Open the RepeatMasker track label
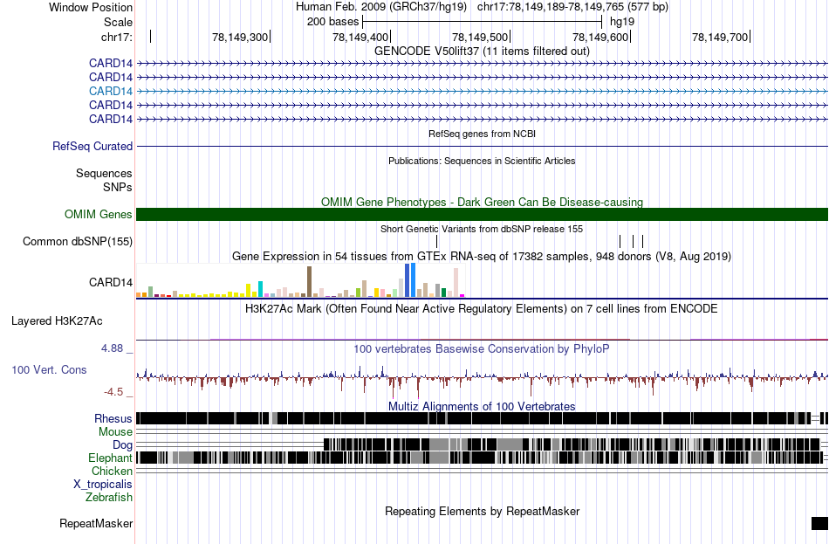 96,523
